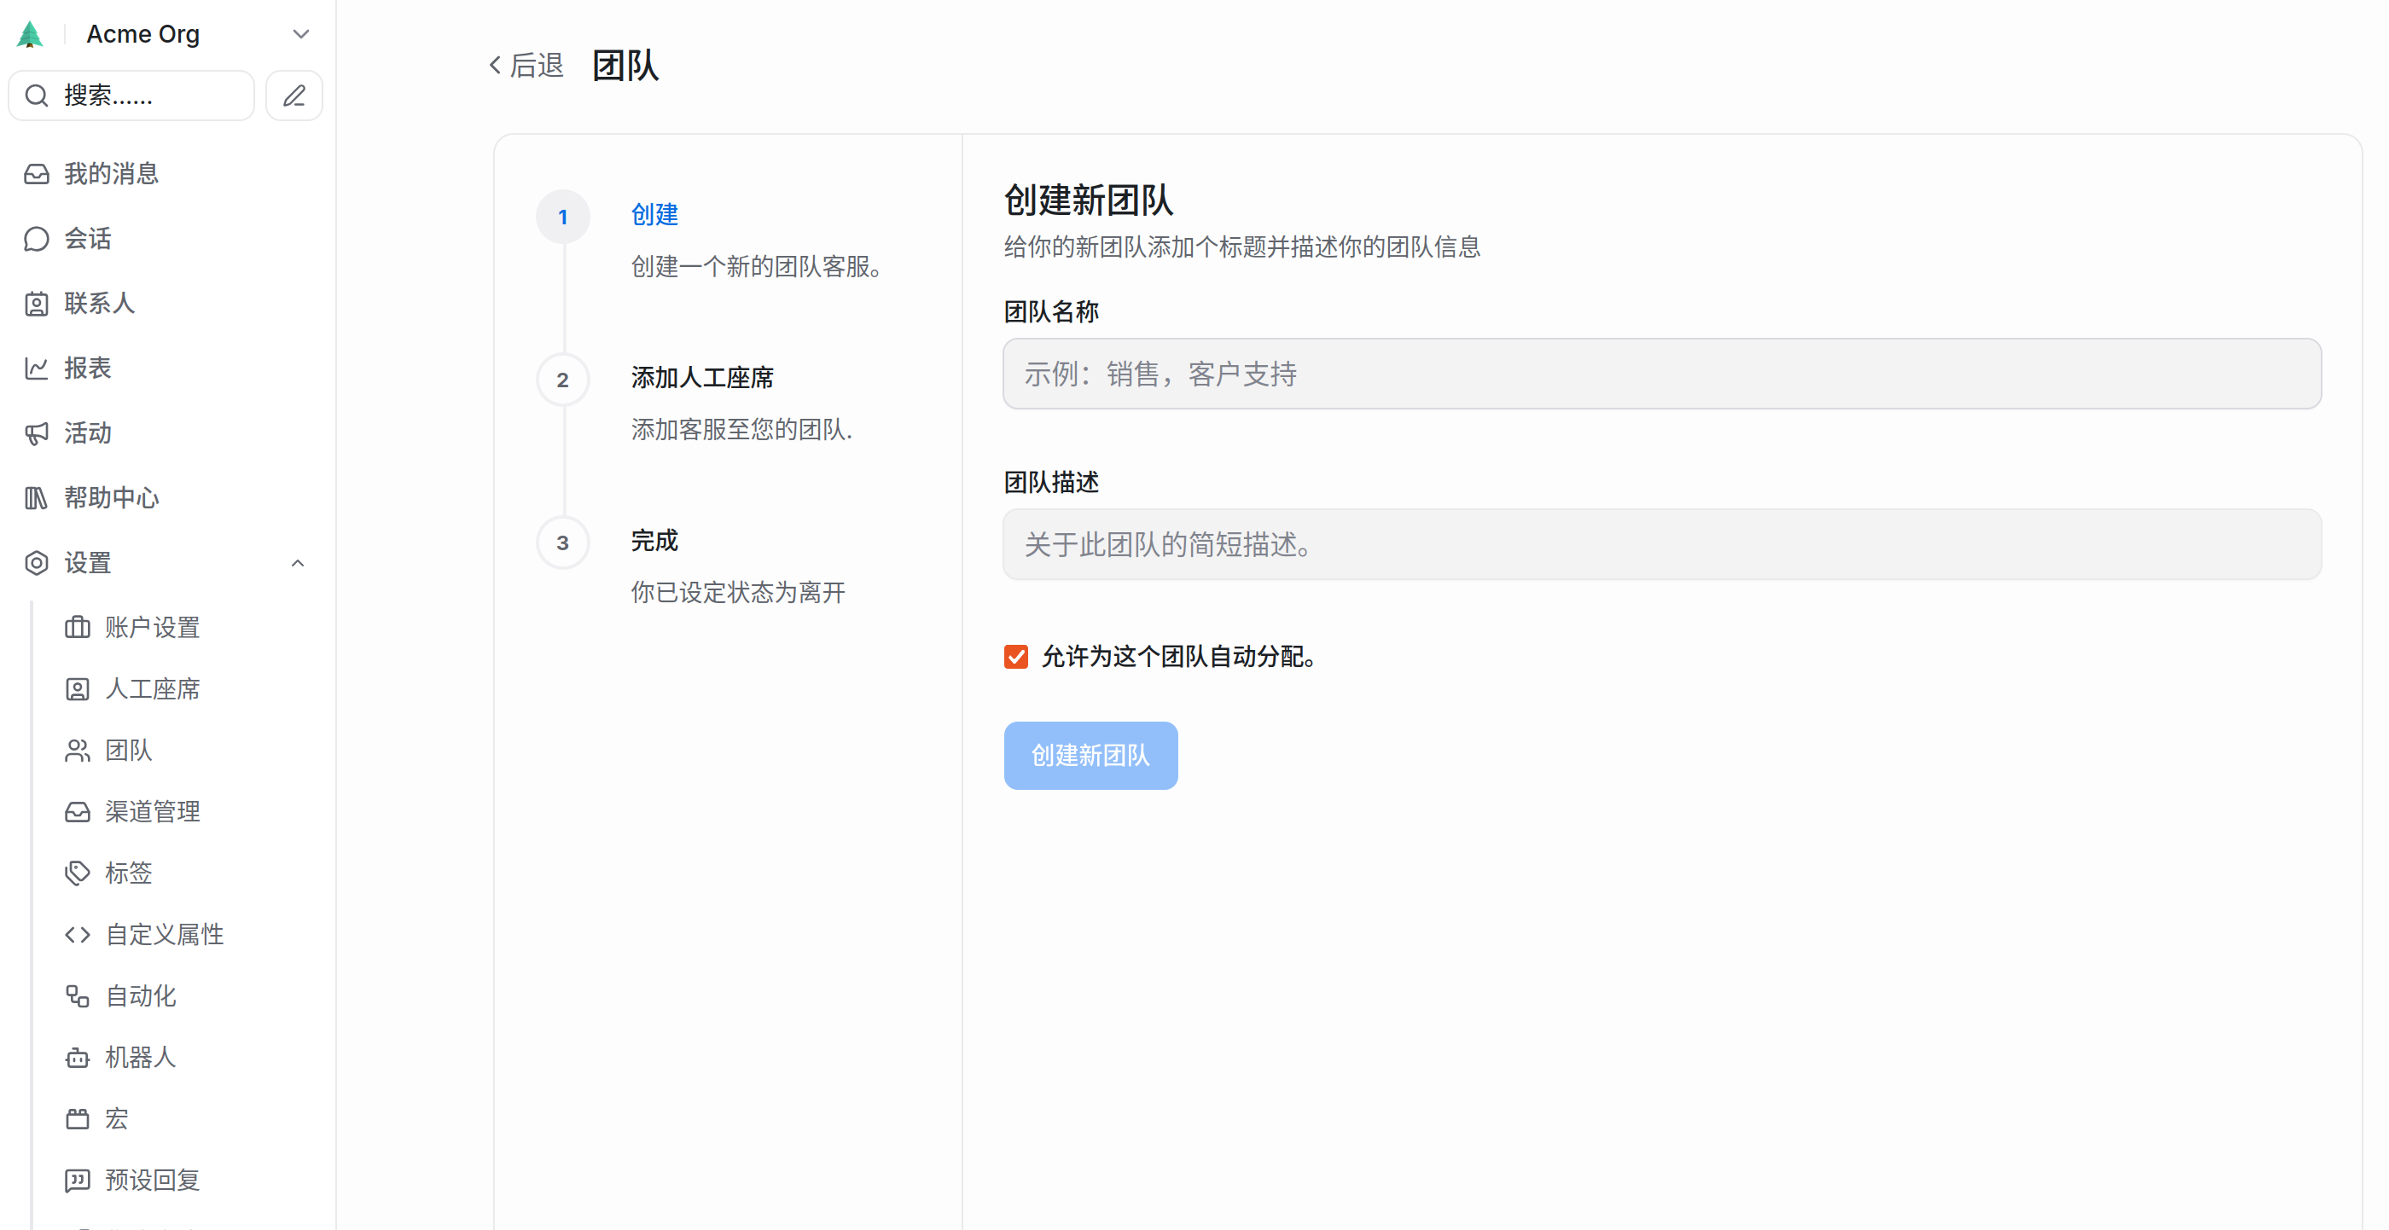This screenshot has height=1230, width=2389.
Task: Open Automation (自动化) menu item
Action: point(140,996)
